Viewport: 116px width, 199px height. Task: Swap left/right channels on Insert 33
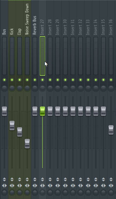(88, 186)
